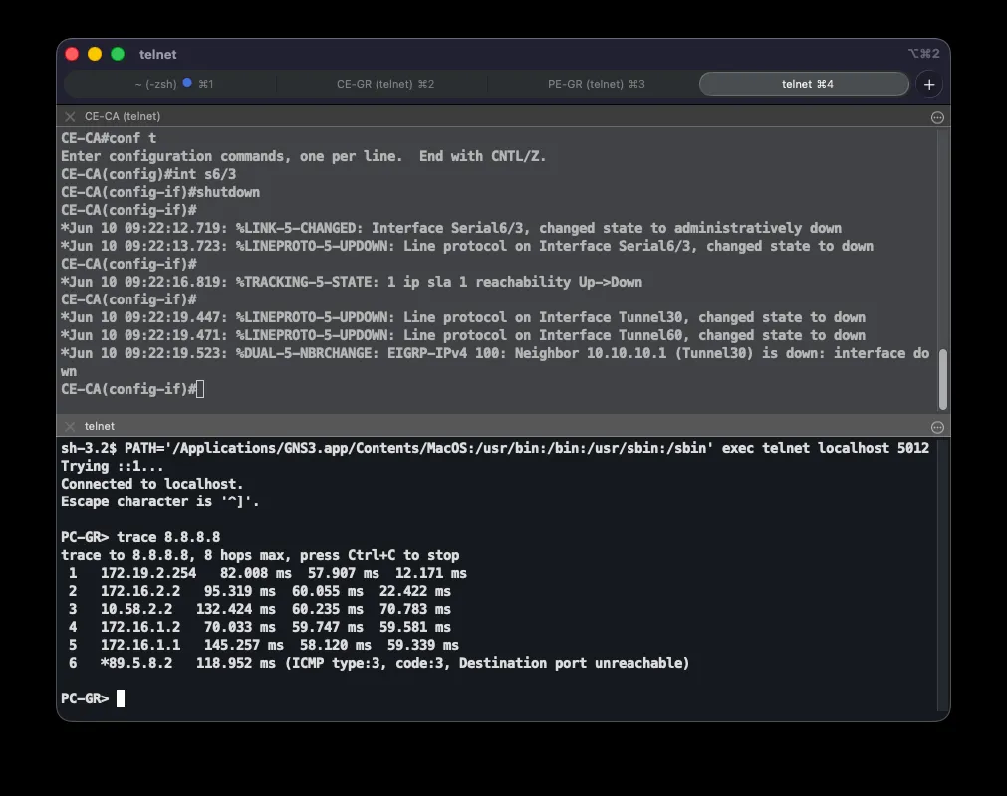Click the CE-CA(config)#int s6/3 line

(x=148, y=174)
